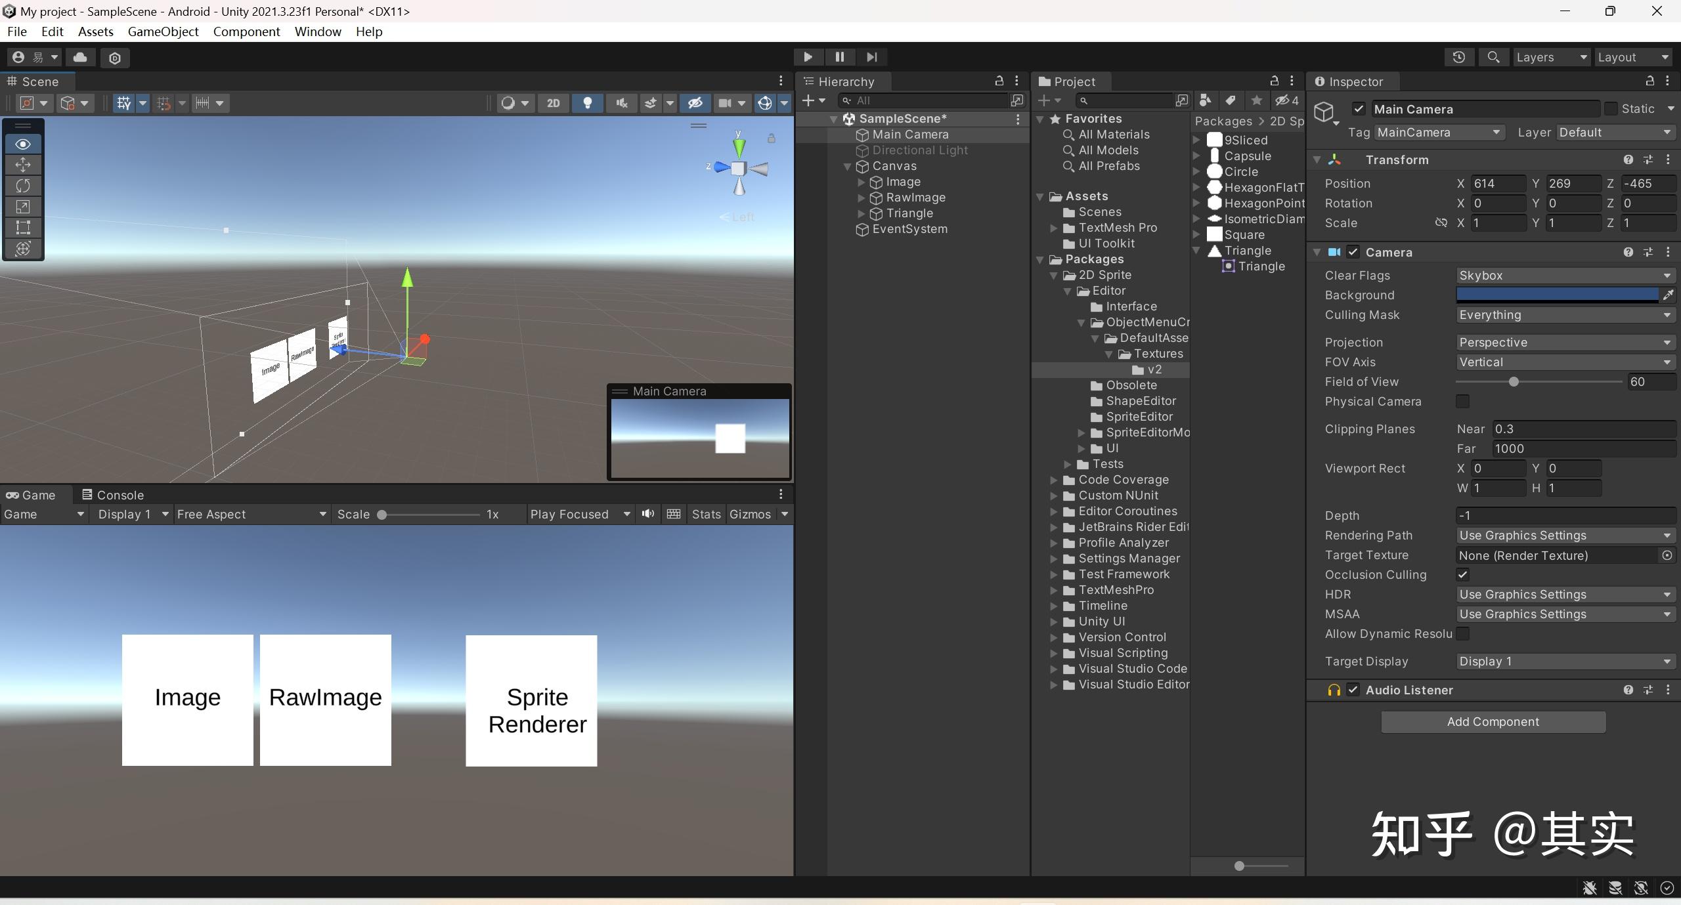Select the Move tool in Scene toolbar
The width and height of the screenshot is (1681, 905).
pyautogui.click(x=23, y=165)
